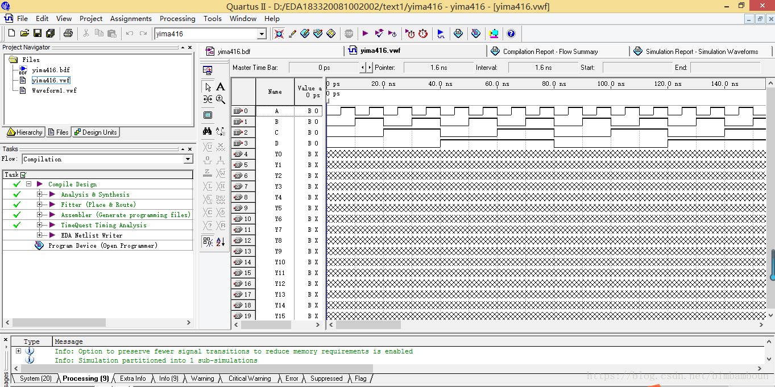Click the Master Time Bar value field
Image resolution: width=775 pixels, height=387 pixels.
point(324,68)
